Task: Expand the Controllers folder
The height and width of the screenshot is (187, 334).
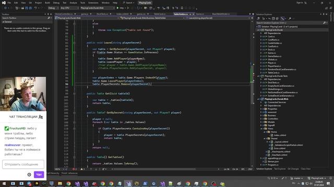Action: pos(261,119)
